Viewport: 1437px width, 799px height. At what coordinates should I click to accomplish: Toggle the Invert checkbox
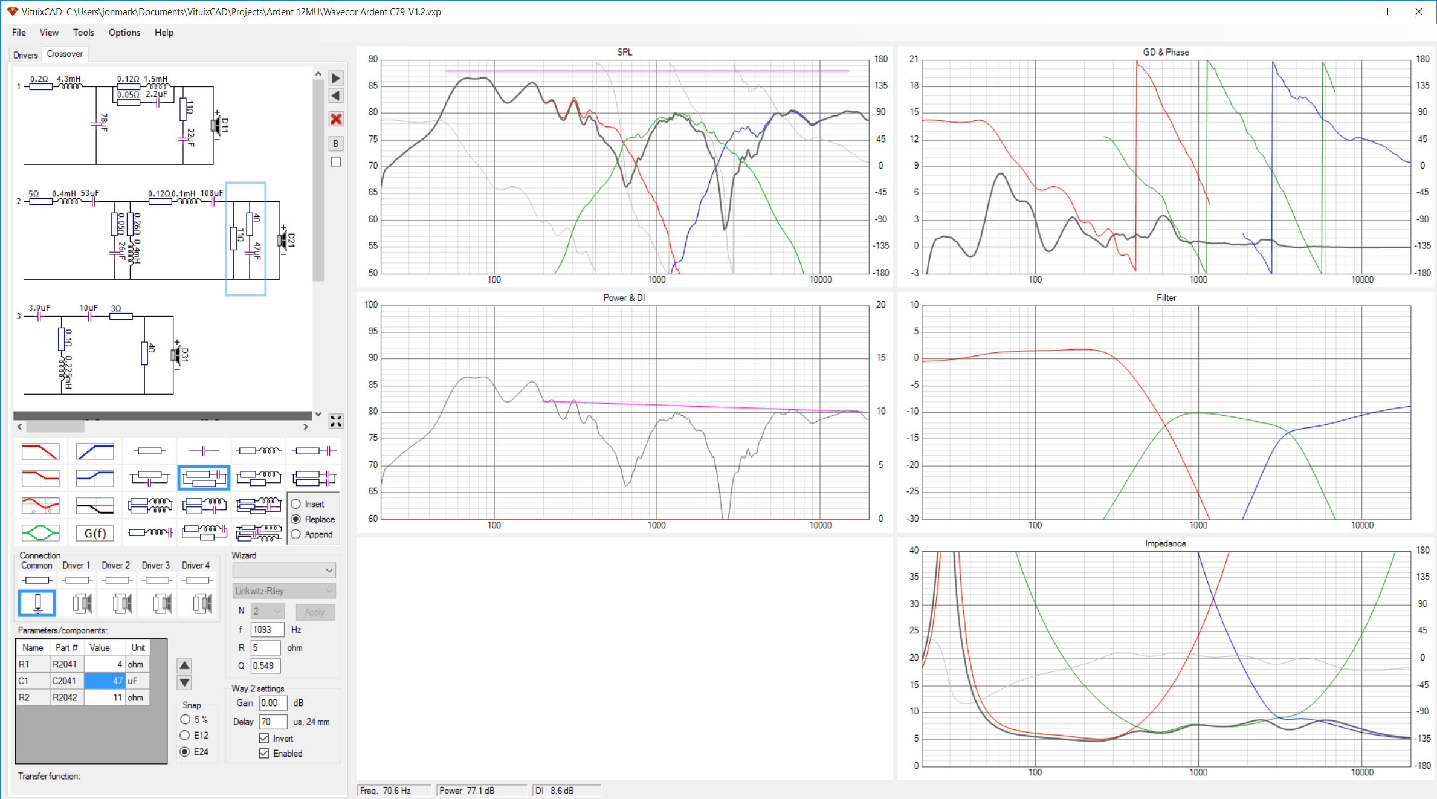[264, 739]
